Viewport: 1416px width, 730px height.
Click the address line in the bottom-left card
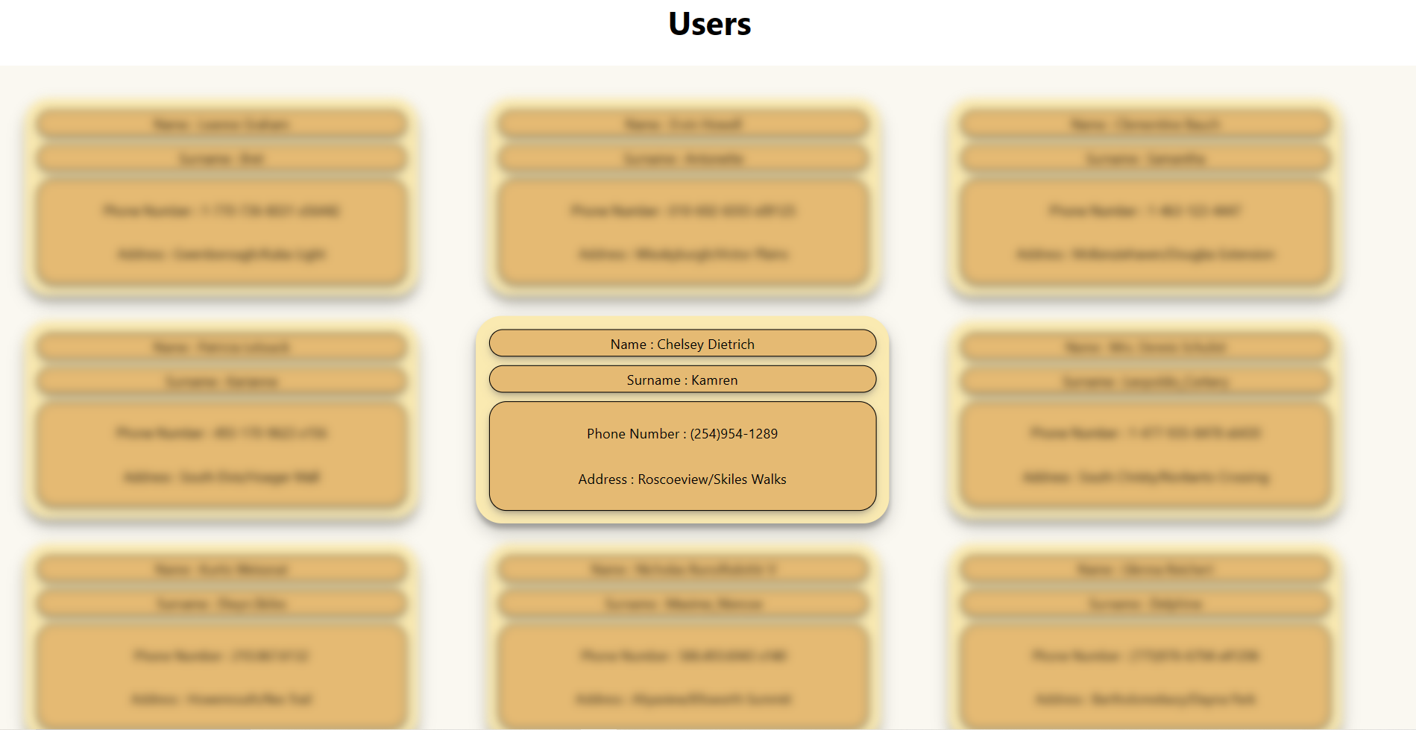tap(222, 699)
